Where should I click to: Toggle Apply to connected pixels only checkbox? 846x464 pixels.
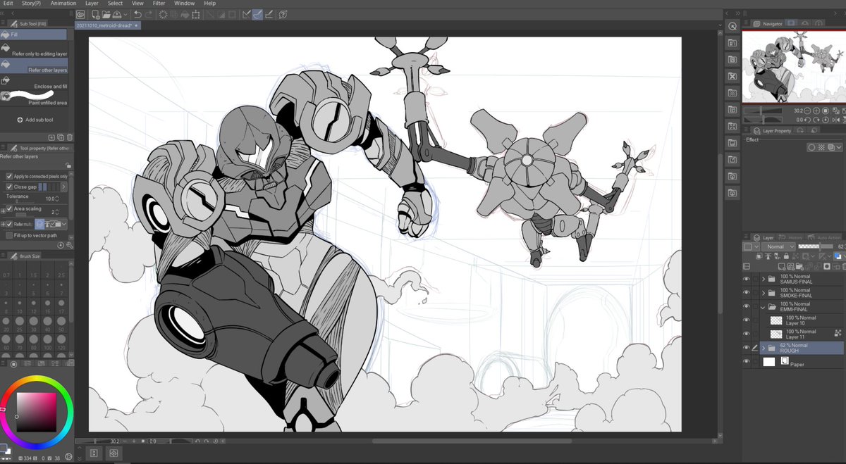pos(9,176)
